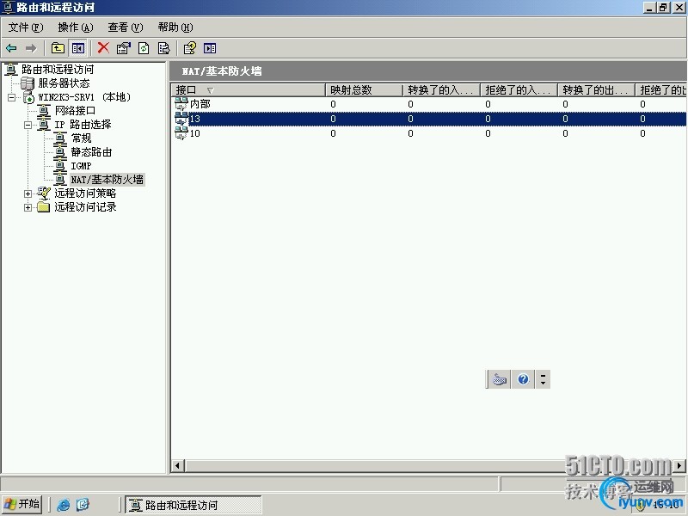Collapse the IP 路由选择 node
Image resolution: width=688 pixels, height=516 pixels.
(x=28, y=125)
